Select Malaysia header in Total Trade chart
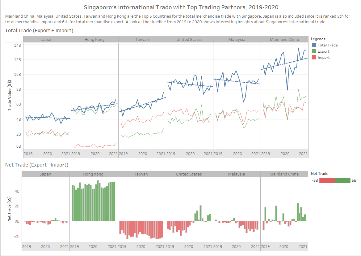Screen dimensions: 361x256 [237, 39]
